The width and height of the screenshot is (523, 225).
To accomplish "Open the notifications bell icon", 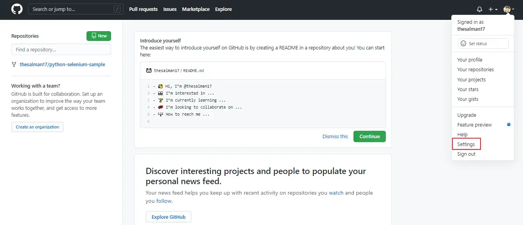I will 479,9.
